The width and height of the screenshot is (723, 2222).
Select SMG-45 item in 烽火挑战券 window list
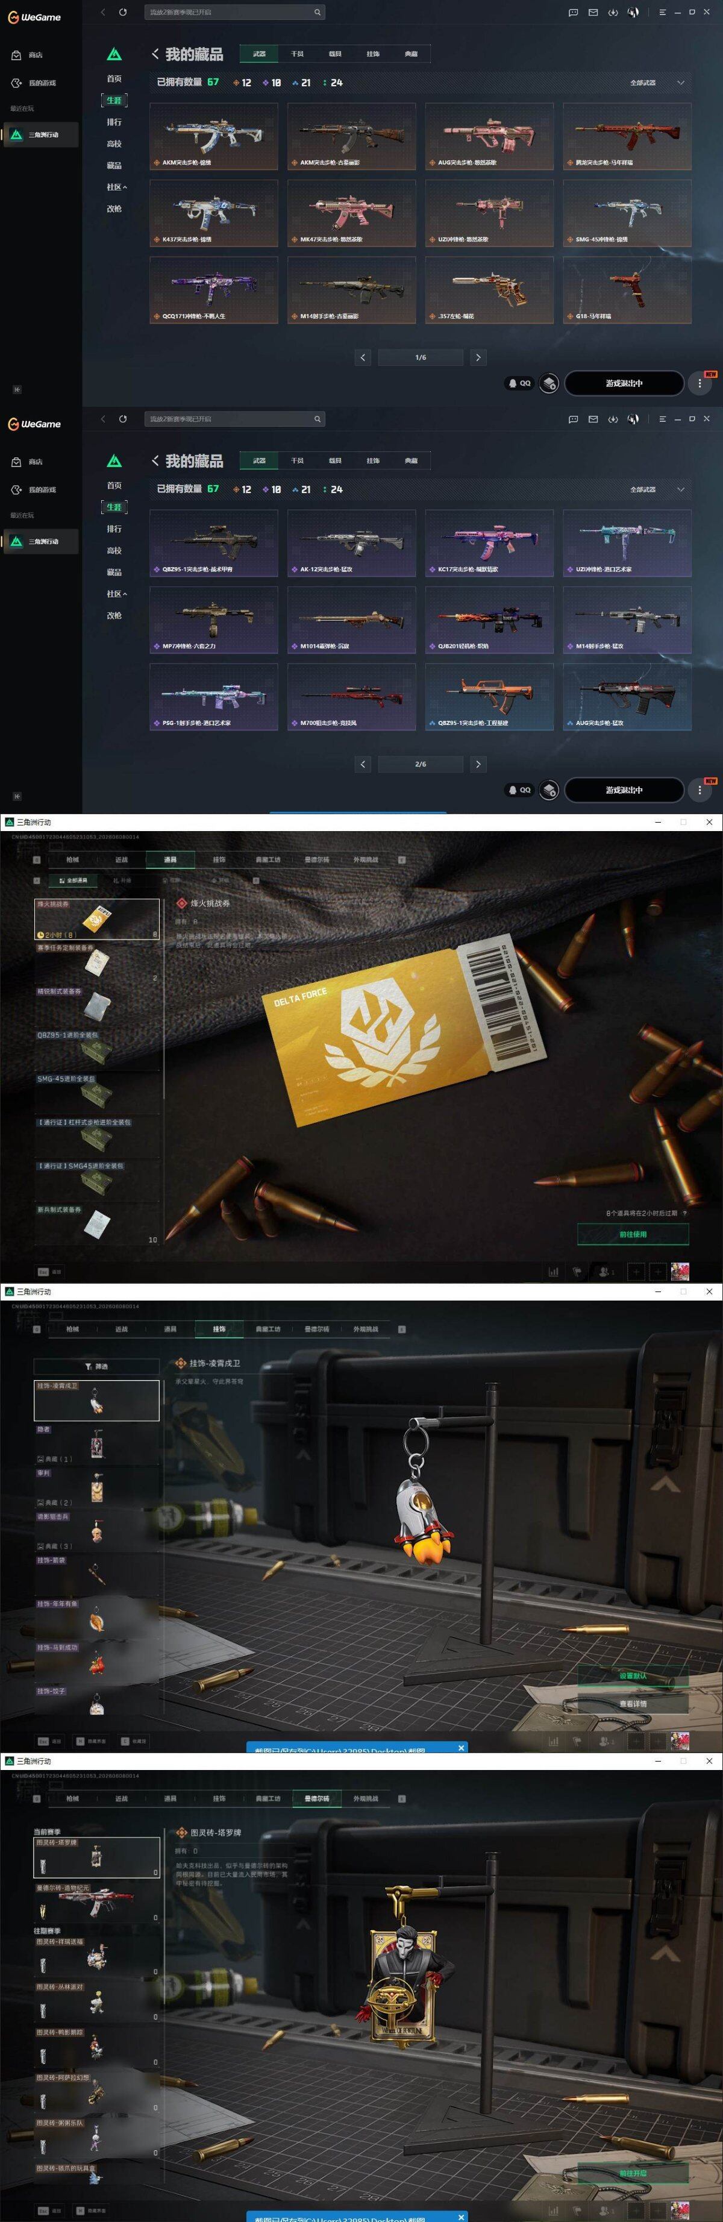(x=96, y=1093)
